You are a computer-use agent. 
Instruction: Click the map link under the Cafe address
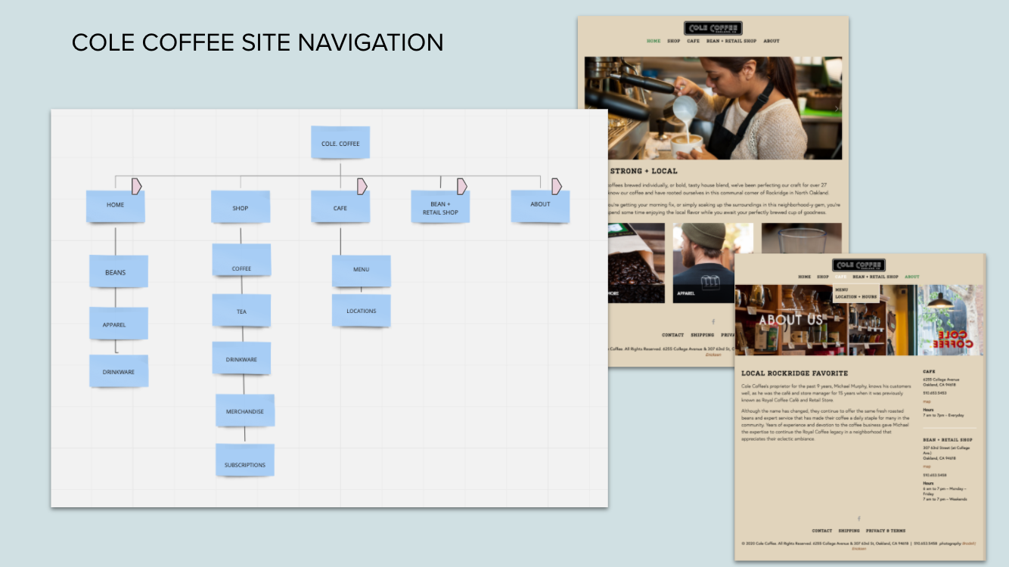927,401
